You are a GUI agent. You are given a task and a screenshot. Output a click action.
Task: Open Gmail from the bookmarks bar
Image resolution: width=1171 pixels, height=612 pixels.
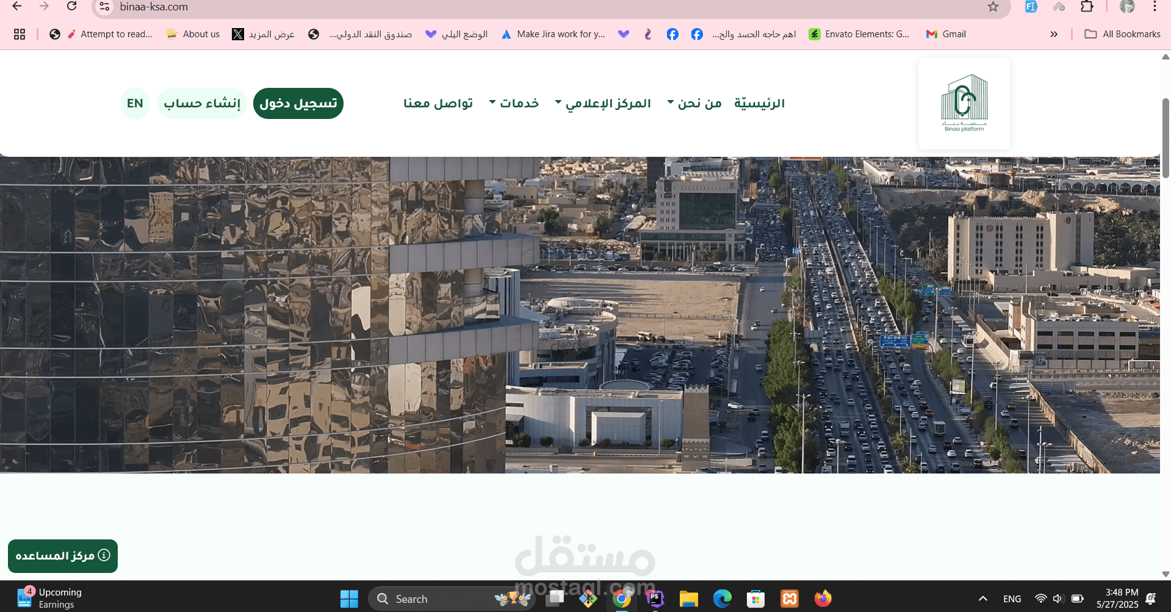coord(945,34)
